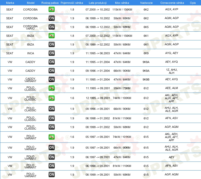Screen dimensions: 201x179
Task: Click petrol icon in POLO VARIANT 1.6 row
Action: (x=51, y=137)
